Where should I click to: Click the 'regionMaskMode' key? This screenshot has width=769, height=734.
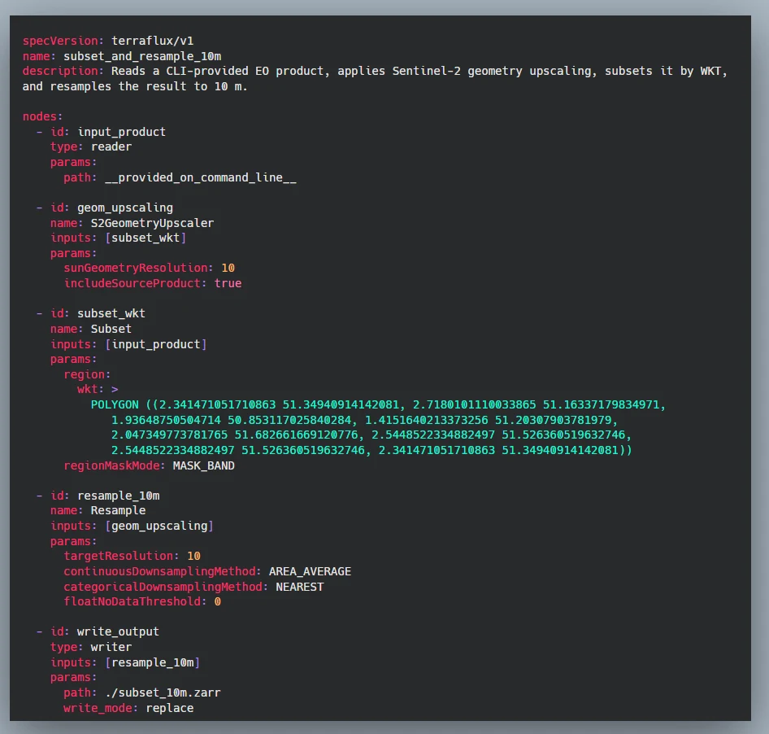pos(111,466)
